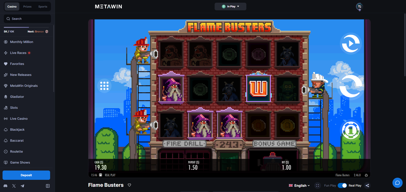Click the Flame Busters title sign
This screenshot has height=192, width=406.
tap(229, 27)
